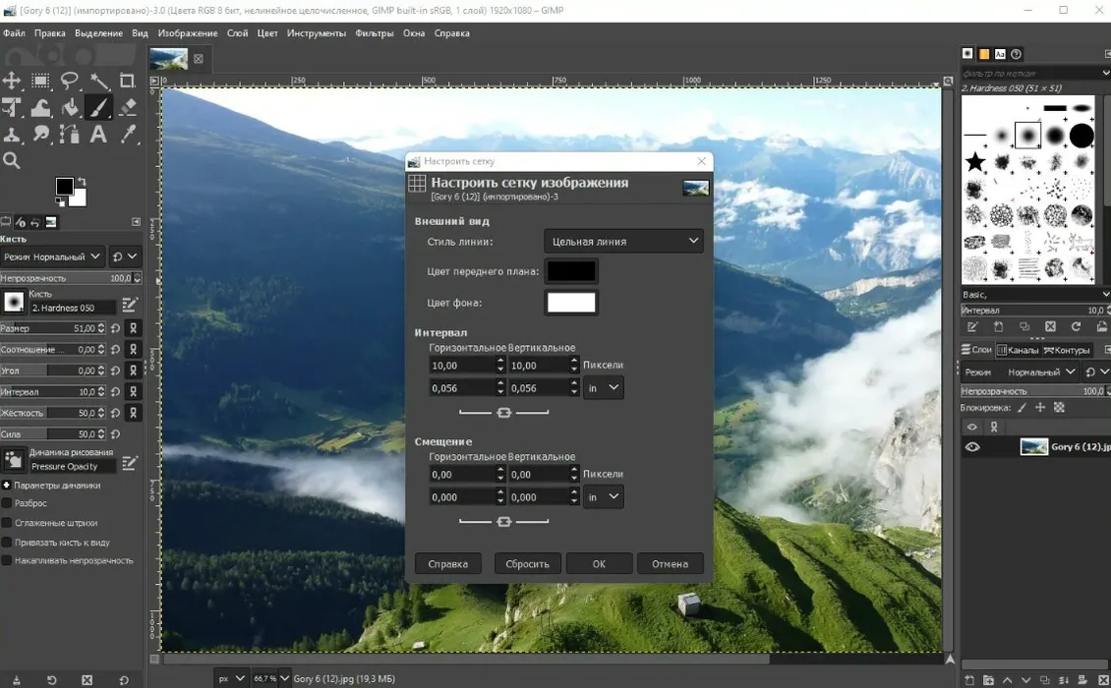1111x688 pixels.
Task: Click the Цвет переднего плана black swatch
Action: (571, 271)
